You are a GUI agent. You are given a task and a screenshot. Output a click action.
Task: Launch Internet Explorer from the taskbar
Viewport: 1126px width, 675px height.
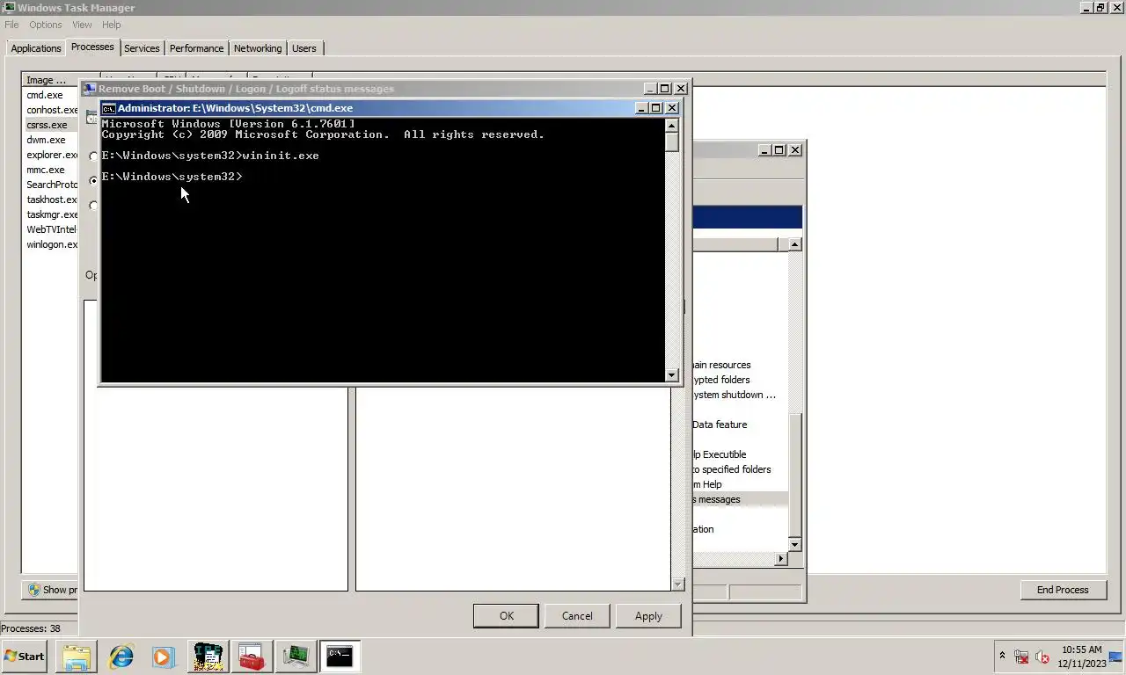pyautogui.click(x=121, y=656)
